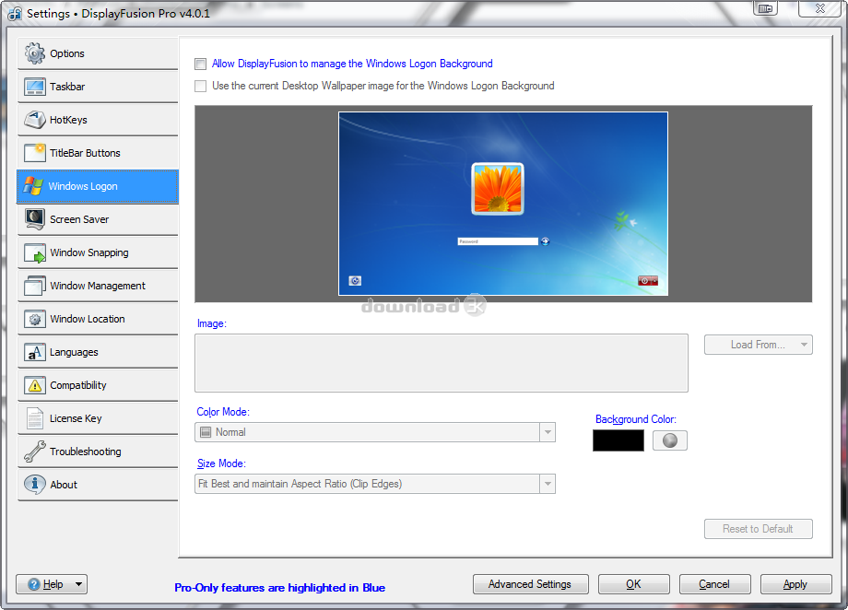The width and height of the screenshot is (848, 610).
Task: Confirm settings with the OK button
Action: click(634, 584)
